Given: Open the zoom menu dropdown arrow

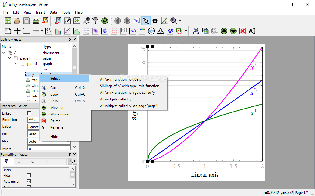Looking at the screenshot, I should click(x=180, y=21).
